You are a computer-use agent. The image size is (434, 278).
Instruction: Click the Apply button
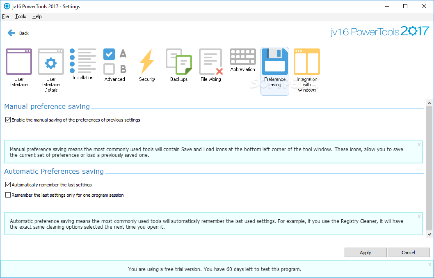(x=365, y=253)
